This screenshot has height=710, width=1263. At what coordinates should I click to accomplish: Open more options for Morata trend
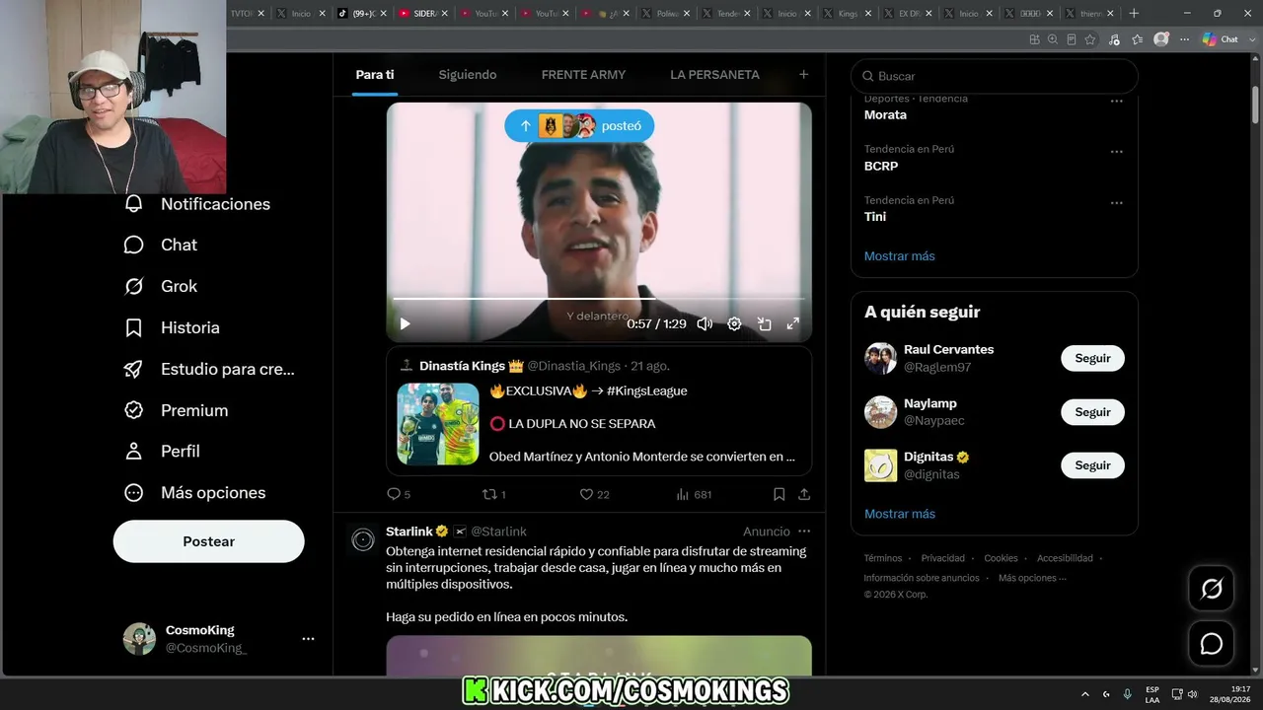(1116, 101)
